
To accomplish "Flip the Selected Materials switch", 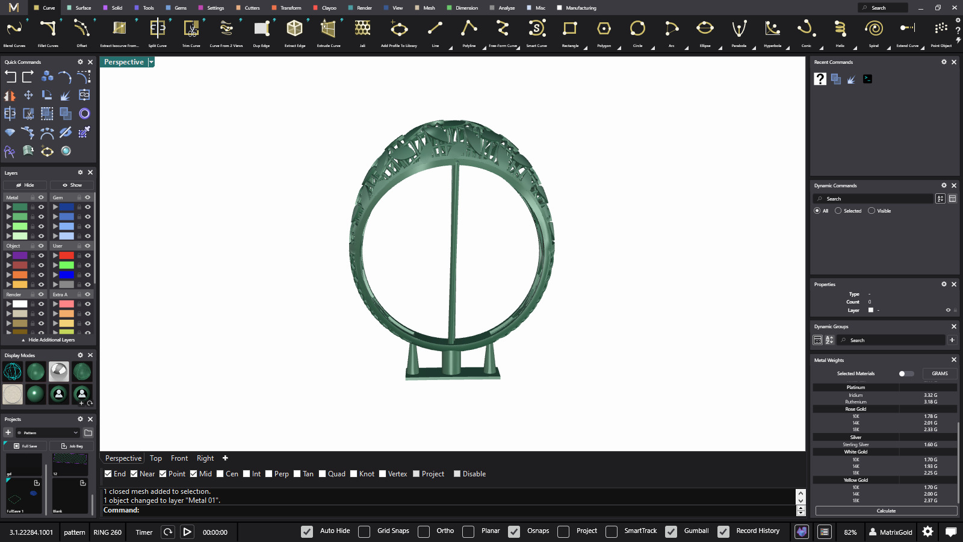I will pos(906,373).
